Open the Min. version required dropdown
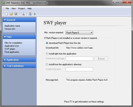The width and height of the screenshot is (133, 107). pos(79,33)
